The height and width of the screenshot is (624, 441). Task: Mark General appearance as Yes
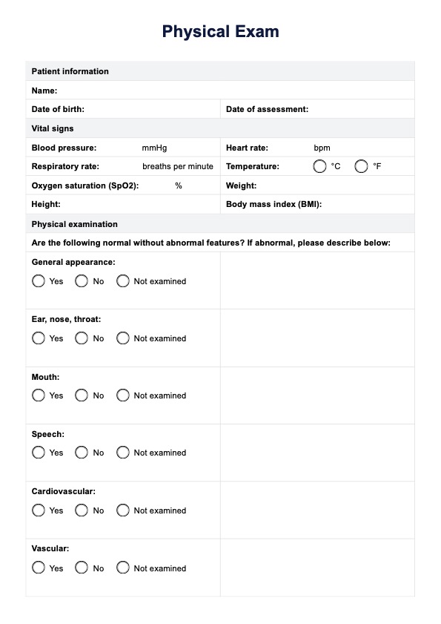pyautogui.click(x=39, y=281)
